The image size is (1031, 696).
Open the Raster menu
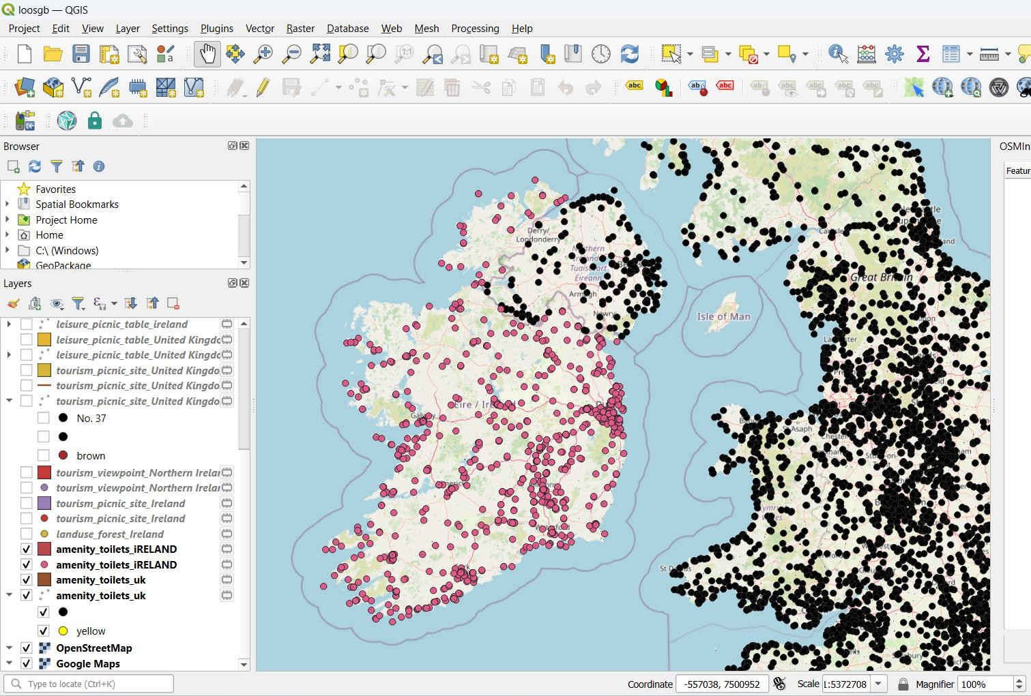click(x=300, y=28)
